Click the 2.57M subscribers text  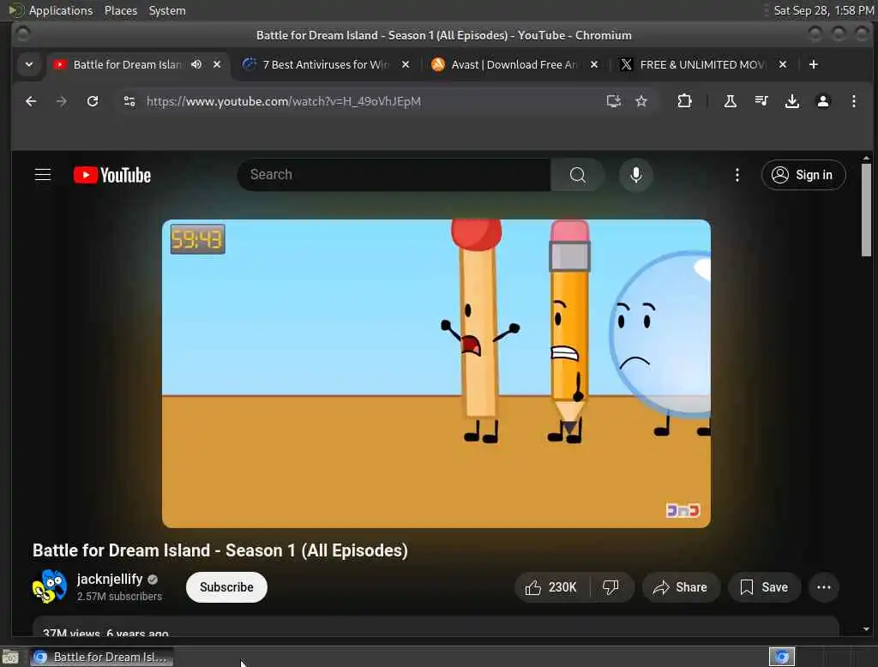pyautogui.click(x=119, y=597)
